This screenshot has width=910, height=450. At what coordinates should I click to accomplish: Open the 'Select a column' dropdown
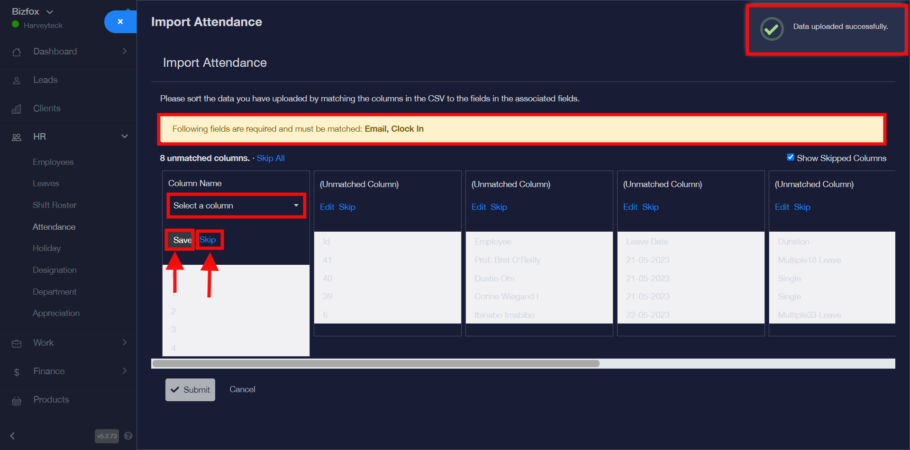(x=236, y=206)
